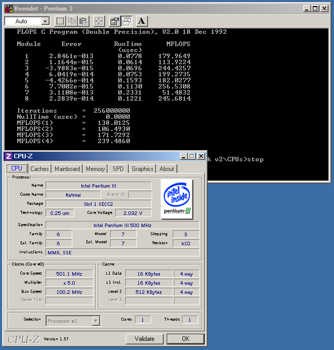The width and height of the screenshot is (334, 350).
Task: Click the Code Name field 'Katmai'
Action: [x=73, y=195]
